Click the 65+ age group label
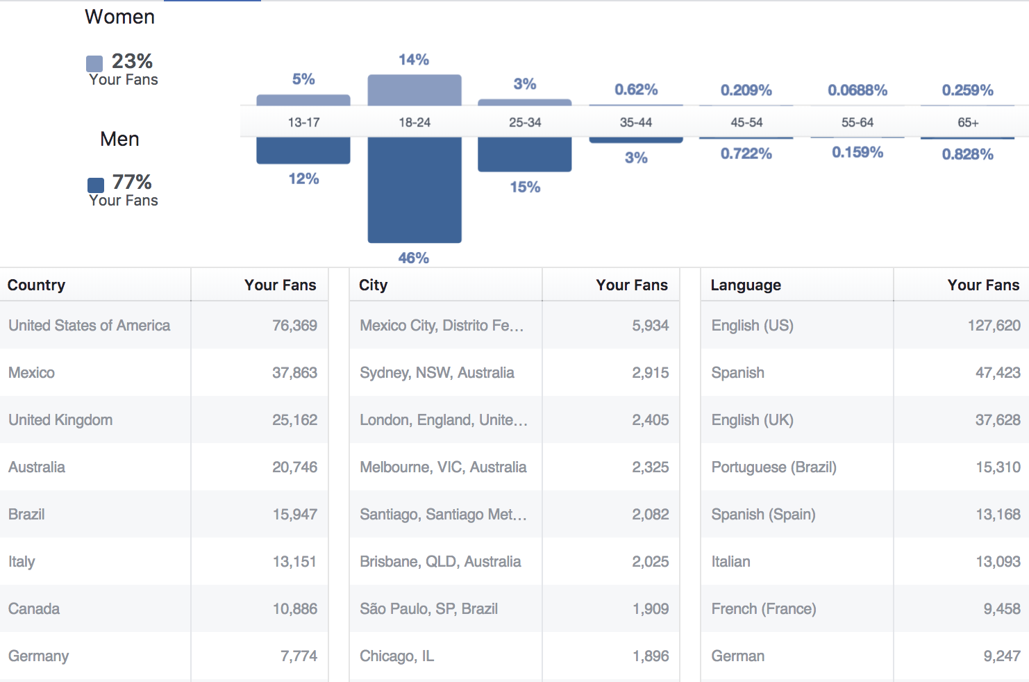 [968, 122]
